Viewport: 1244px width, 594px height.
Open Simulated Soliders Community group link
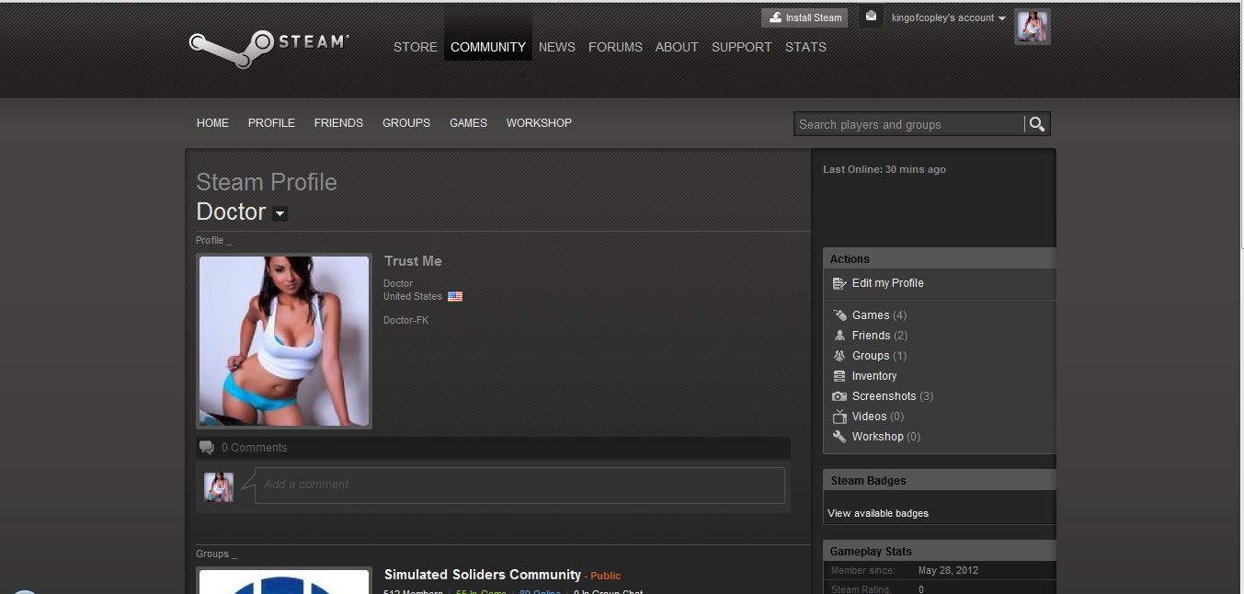483,575
